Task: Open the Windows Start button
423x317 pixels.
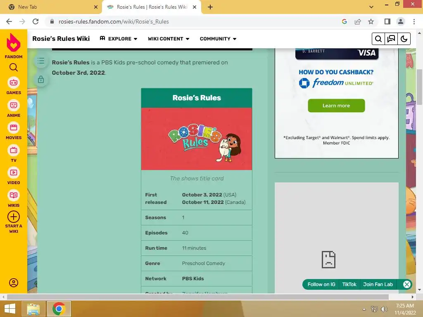Action: point(10,309)
